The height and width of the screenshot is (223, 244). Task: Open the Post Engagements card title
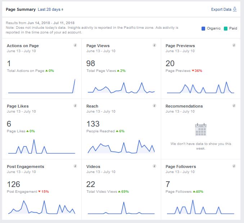(25, 167)
